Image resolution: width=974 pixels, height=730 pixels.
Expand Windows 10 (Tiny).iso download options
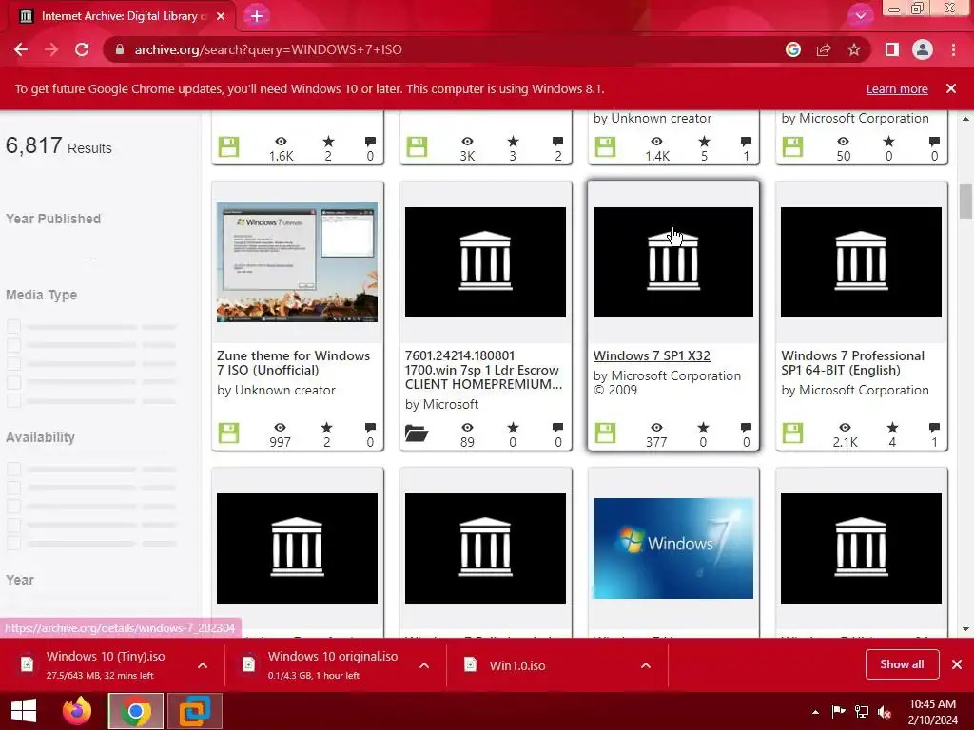coord(203,665)
